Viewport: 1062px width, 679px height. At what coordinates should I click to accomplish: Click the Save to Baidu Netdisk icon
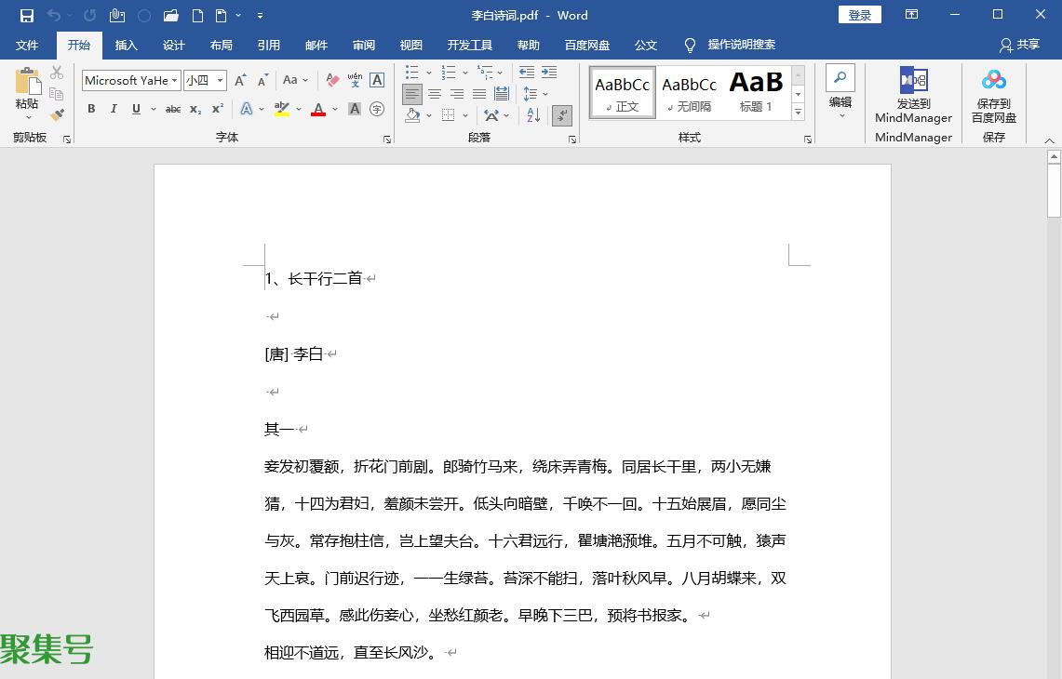coord(993,81)
